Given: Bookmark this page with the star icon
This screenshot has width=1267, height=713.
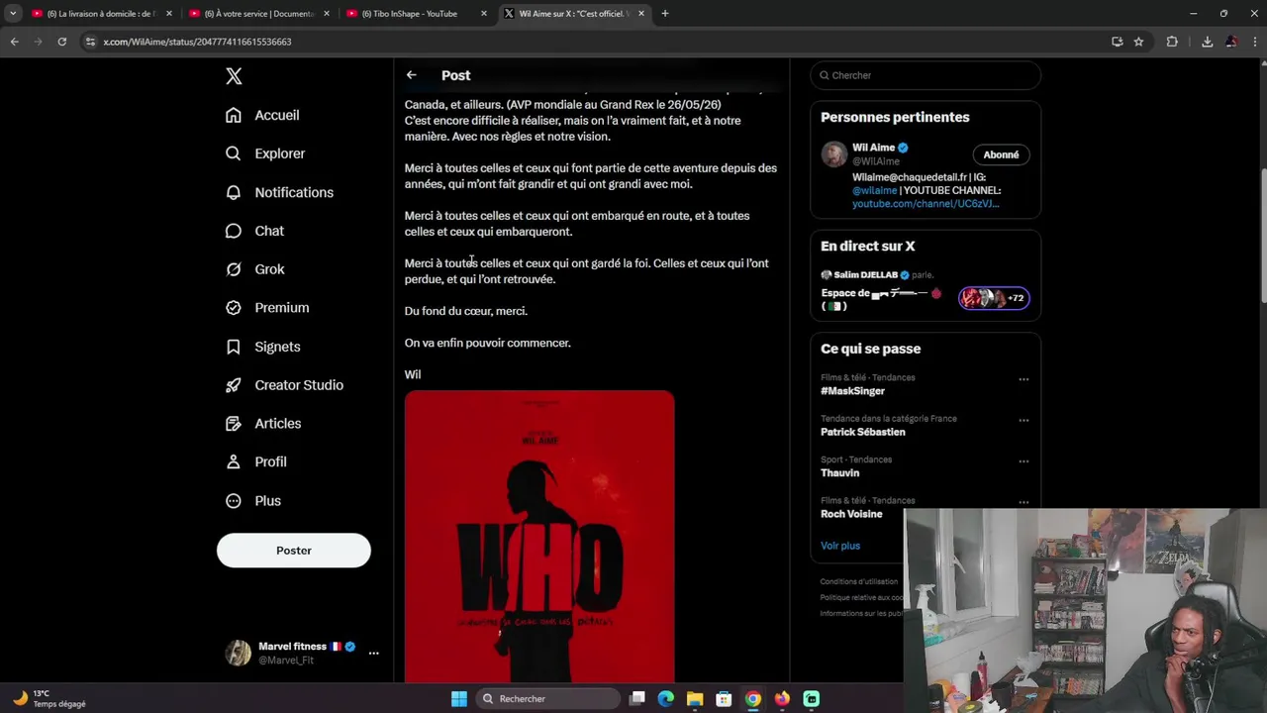Looking at the screenshot, I should point(1138,42).
